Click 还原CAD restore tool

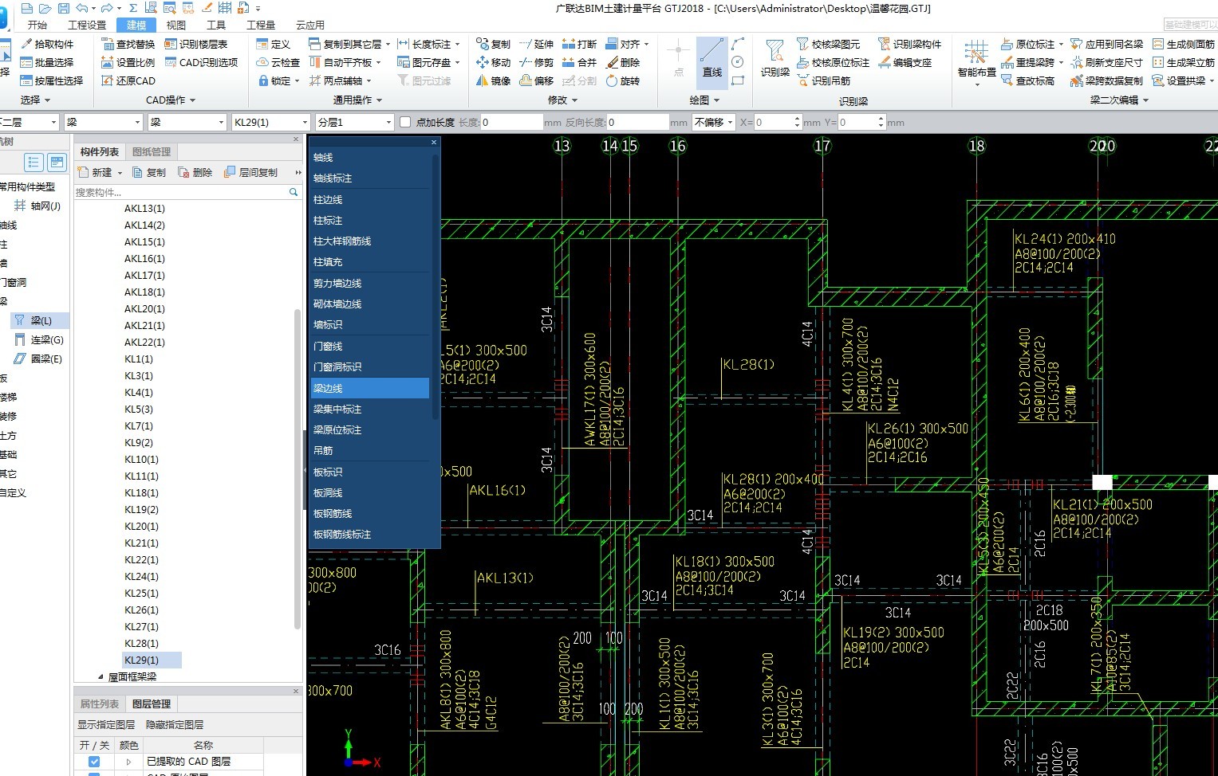click(128, 80)
